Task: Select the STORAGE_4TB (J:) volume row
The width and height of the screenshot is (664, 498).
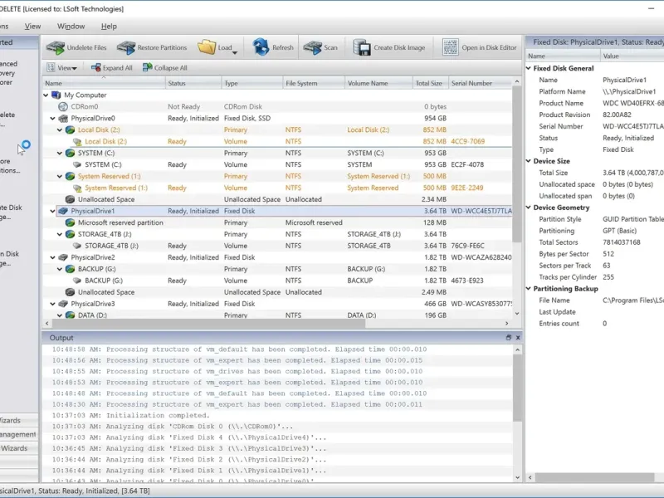Action: click(x=110, y=246)
